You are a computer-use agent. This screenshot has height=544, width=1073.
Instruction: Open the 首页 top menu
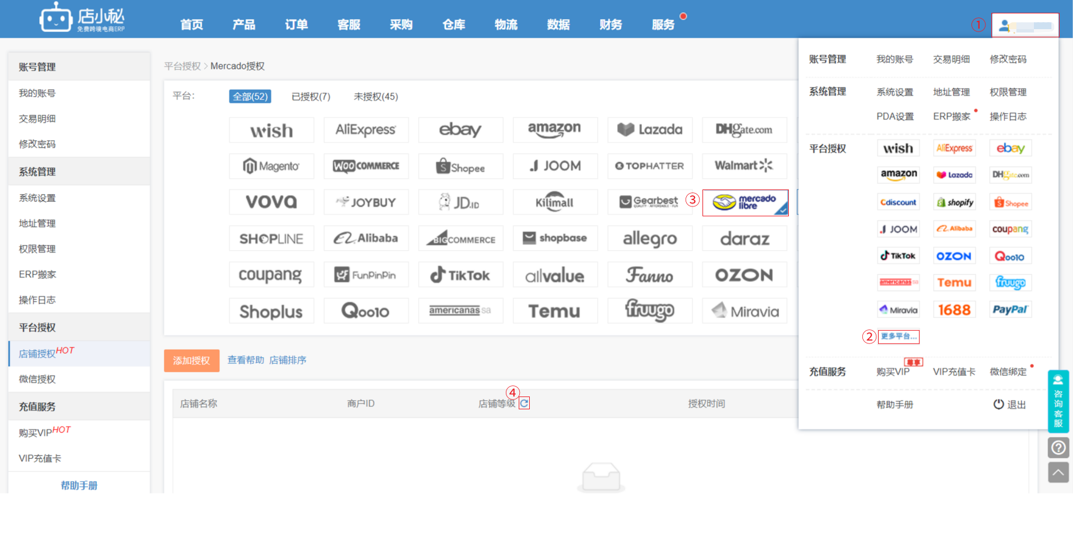coord(191,24)
